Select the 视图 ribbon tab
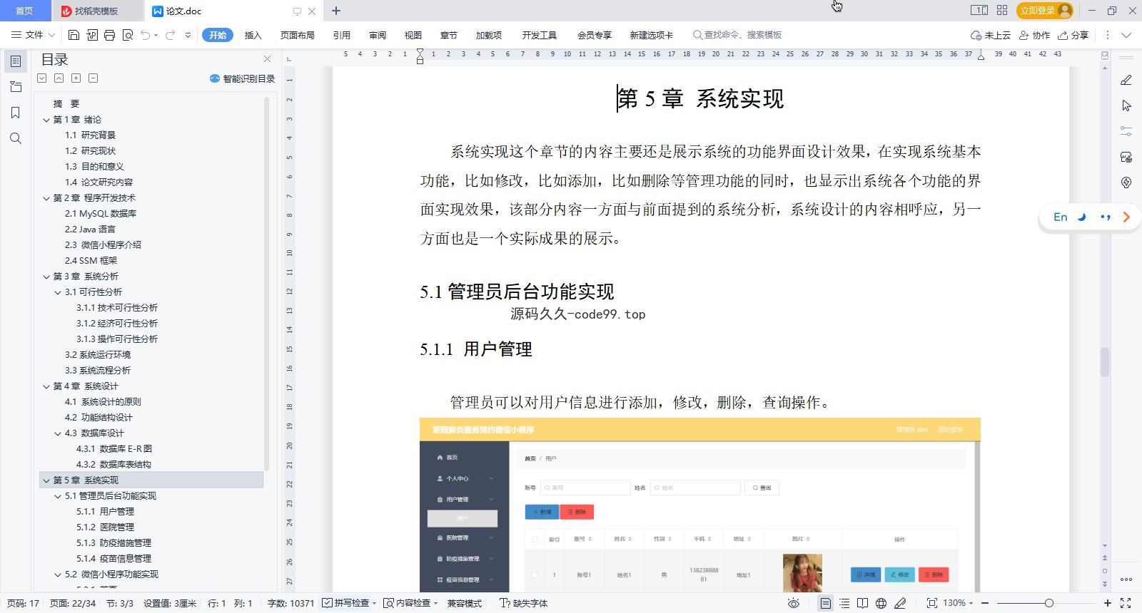This screenshot has width=1142, height=613. 413,35
